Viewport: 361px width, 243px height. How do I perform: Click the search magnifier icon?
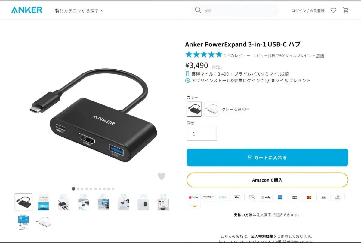198,10
